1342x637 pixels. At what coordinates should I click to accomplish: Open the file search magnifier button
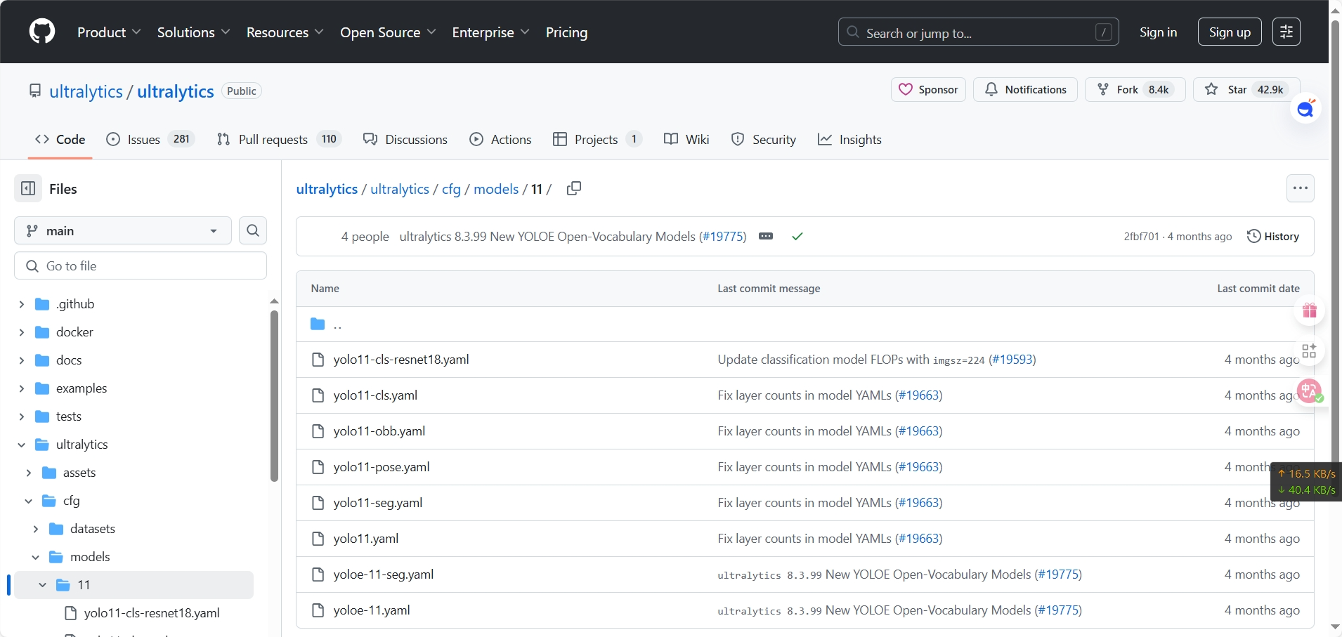pyautogui.click(x=253, y=230)
